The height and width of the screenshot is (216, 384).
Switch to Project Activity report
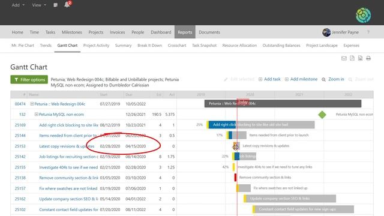coord(96,46)
